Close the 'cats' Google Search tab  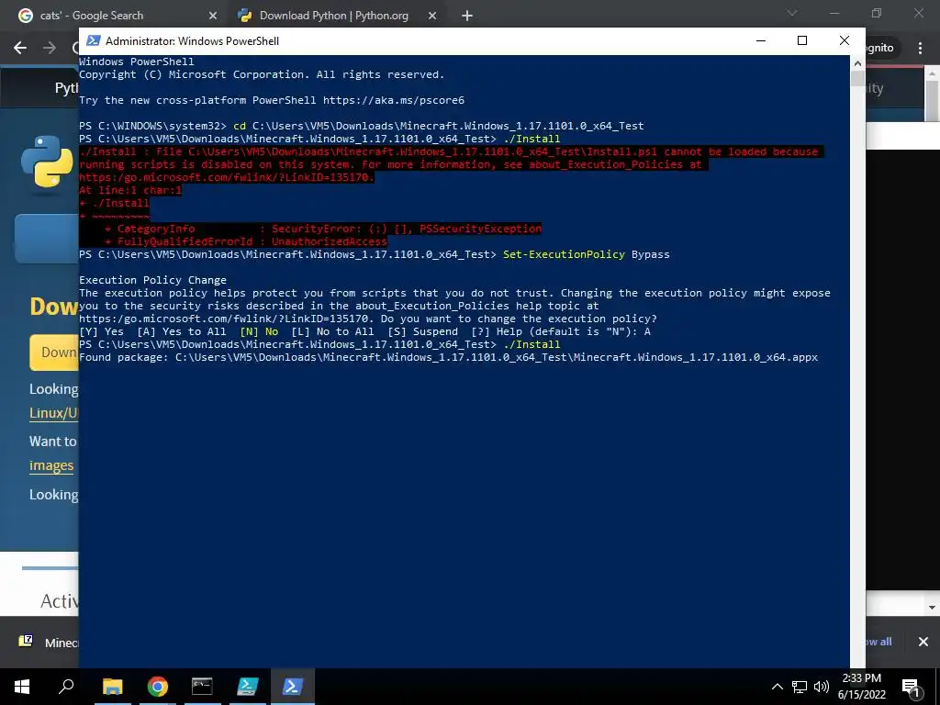[x=213, y=17]
